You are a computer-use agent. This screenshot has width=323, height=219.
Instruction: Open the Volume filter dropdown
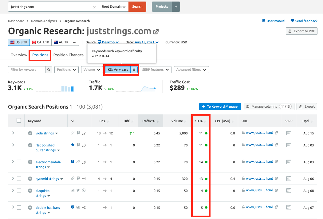coord(92,70)
